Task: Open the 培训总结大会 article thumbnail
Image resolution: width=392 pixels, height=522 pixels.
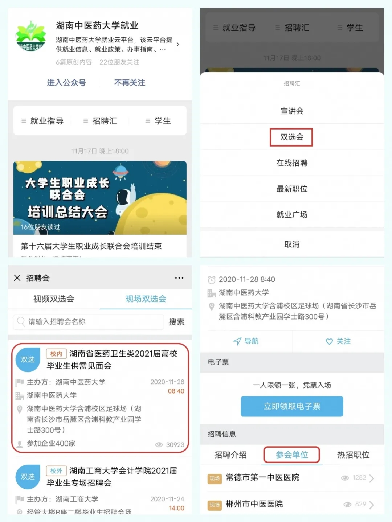Action: pyautogui.click(x=100, y=198)
